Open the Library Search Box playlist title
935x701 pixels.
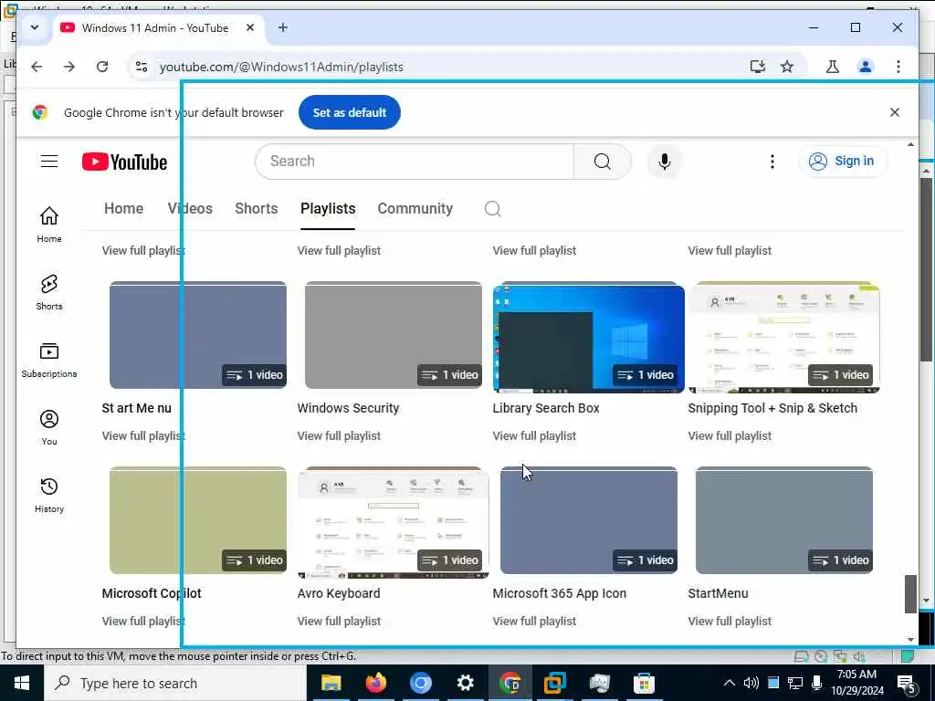tap(546, 408)
